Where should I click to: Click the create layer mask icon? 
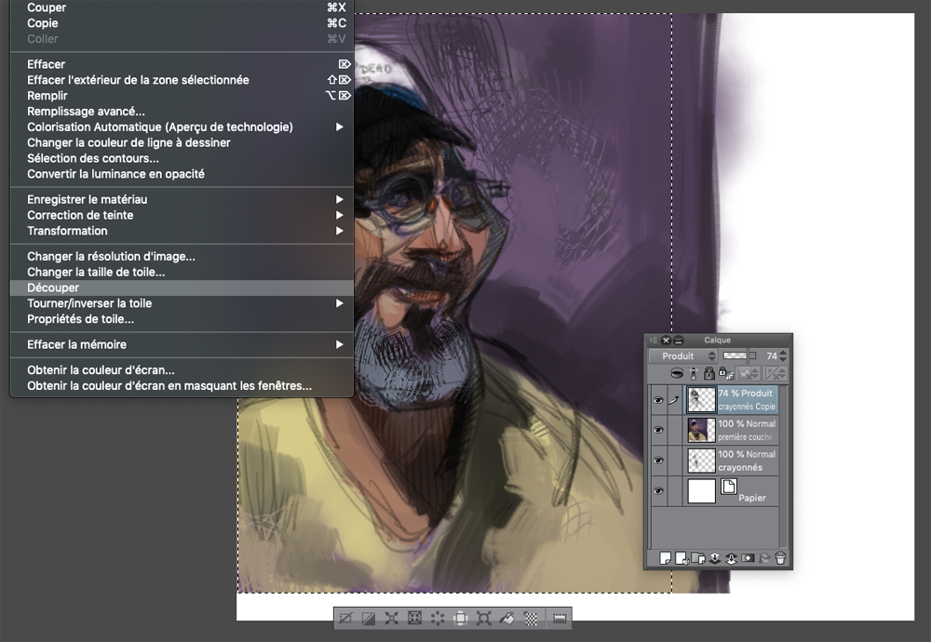pyautogui.click(x=748, y=558)
